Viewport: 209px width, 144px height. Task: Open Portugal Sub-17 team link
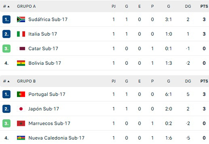[47, 94]
